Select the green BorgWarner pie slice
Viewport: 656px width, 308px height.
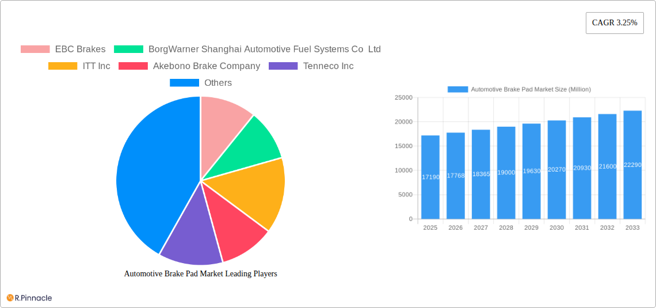point(251,151)
